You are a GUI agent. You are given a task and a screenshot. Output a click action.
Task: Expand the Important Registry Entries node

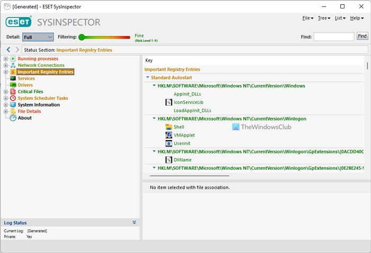pyautogui.click(x=6, y=72)
